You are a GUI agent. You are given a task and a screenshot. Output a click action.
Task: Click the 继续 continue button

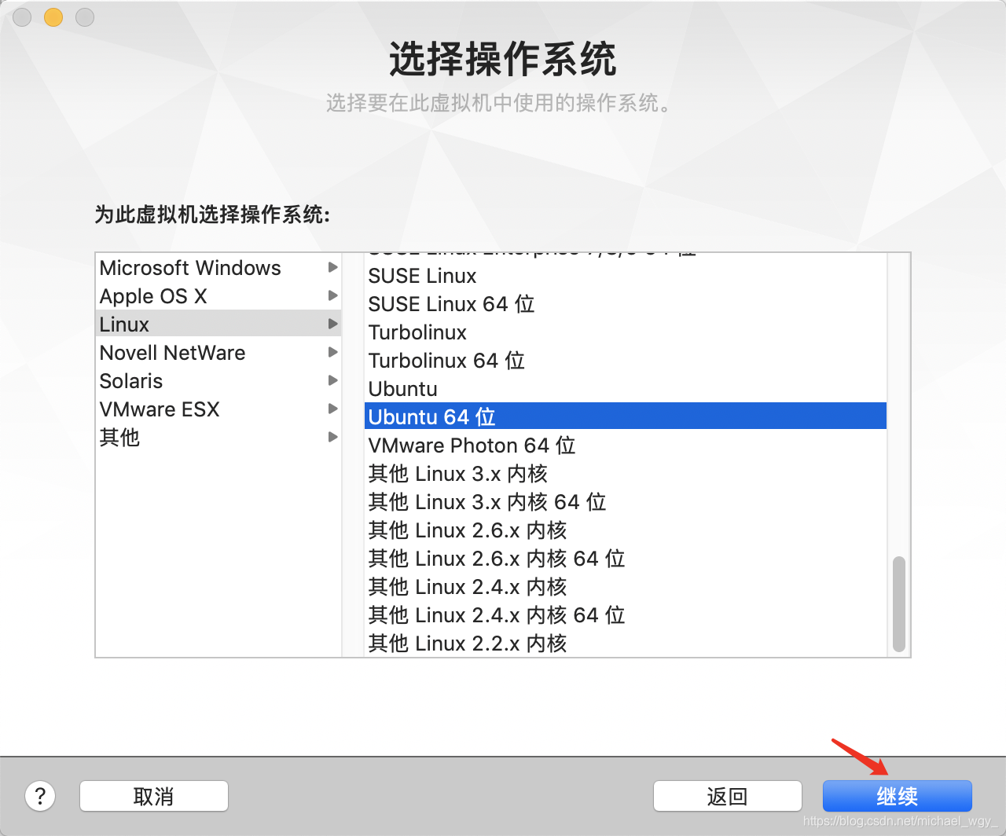coord(897,796)
